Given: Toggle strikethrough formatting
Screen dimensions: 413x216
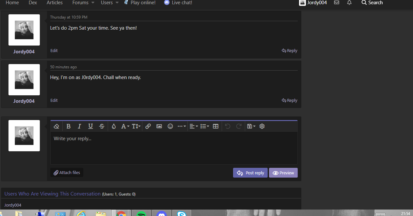Looking at the screenshot, I should [x=102, y=126].
